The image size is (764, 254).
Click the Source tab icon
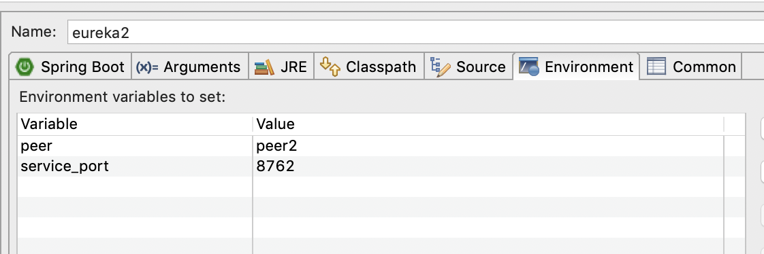pyautogui.click(x=441, y=67)
